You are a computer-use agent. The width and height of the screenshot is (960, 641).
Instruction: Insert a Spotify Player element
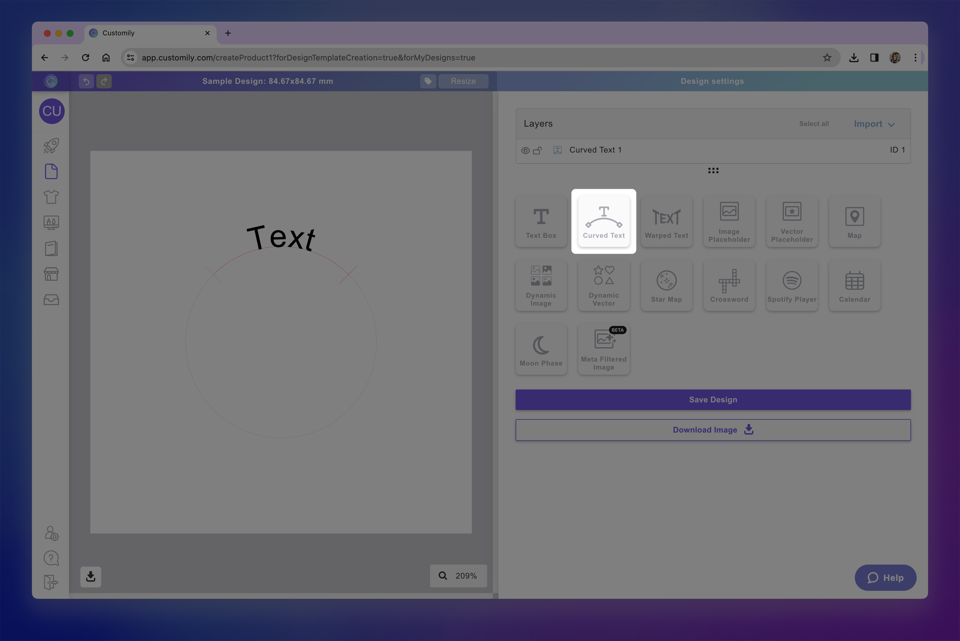pyautogui.click(x=792, y=285)
